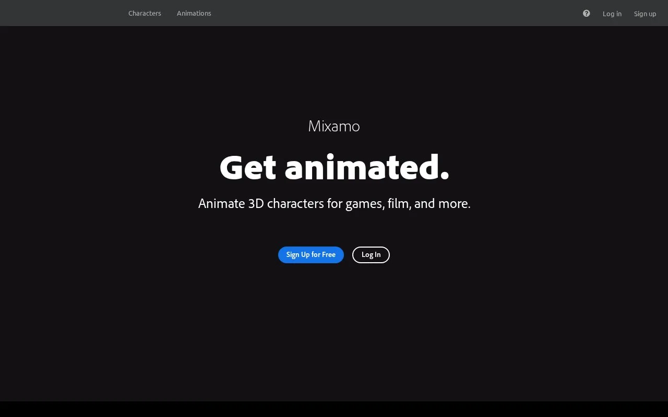Click Log in link in top bar
Image resolution: width=668 pixels, height=417 pixels.
(x=612, y=14)
